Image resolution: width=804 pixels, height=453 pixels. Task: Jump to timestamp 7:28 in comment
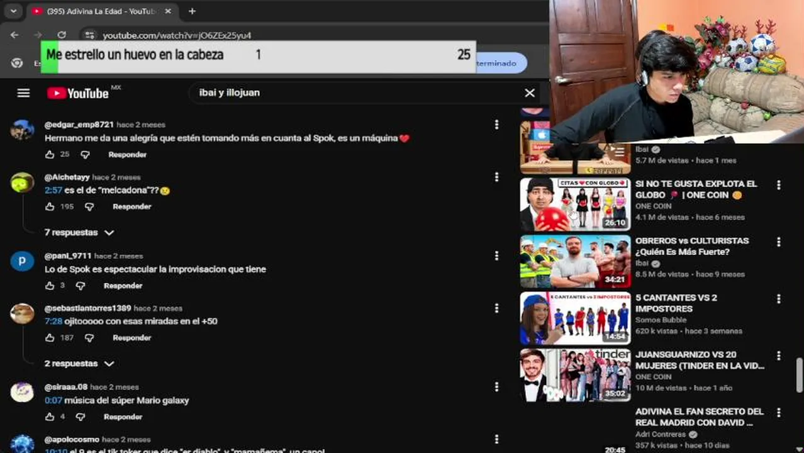(53, 322)
